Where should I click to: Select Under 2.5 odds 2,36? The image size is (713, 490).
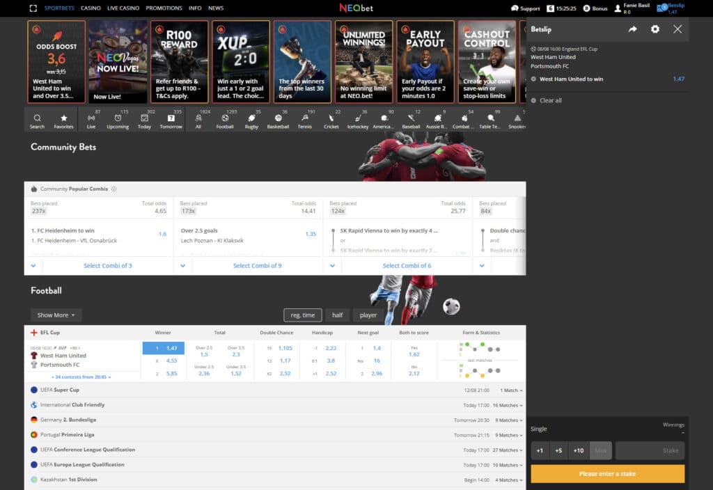[204, 370]
